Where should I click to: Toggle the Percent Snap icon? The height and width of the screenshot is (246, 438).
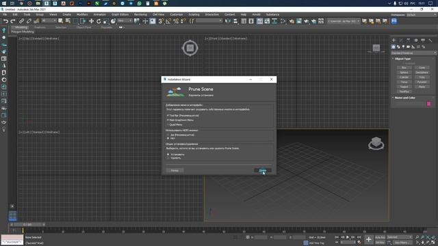(176, 21)
